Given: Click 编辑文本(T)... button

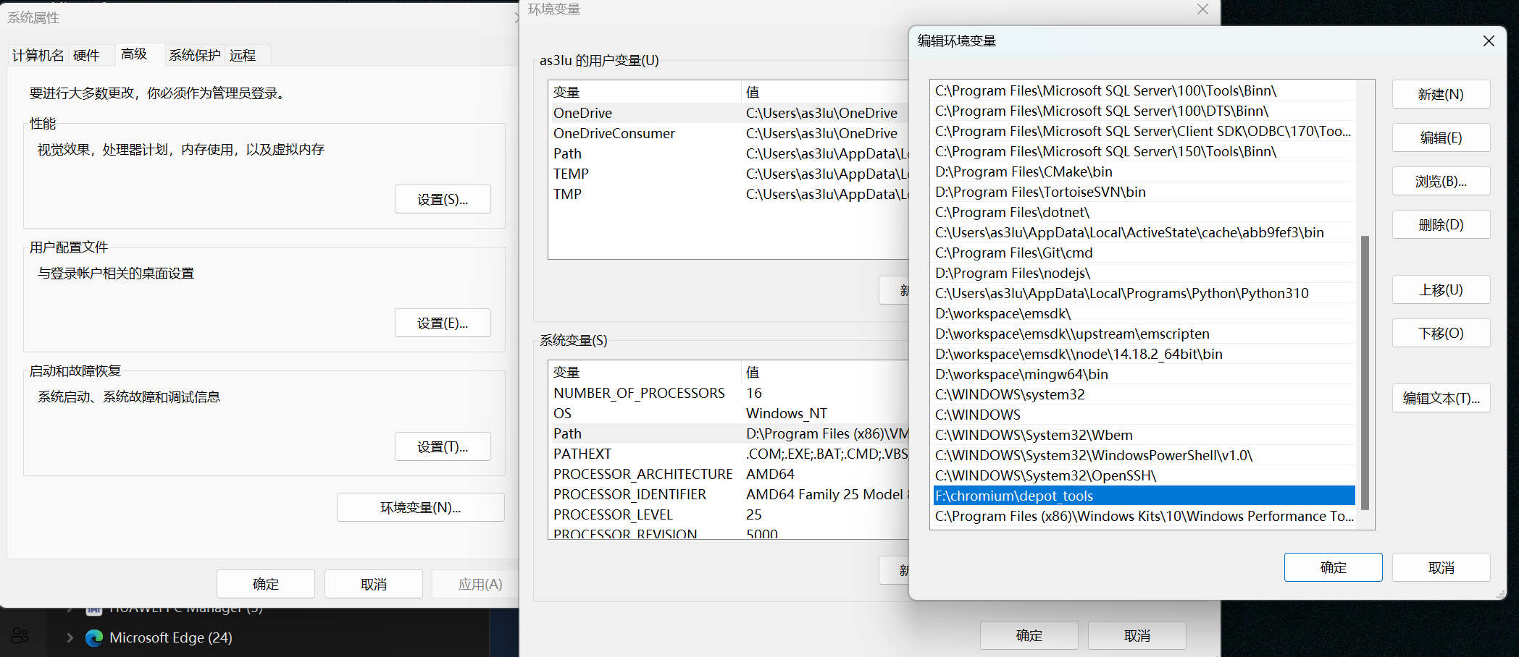Looking at the screenshot, I should pos(1441,398).
